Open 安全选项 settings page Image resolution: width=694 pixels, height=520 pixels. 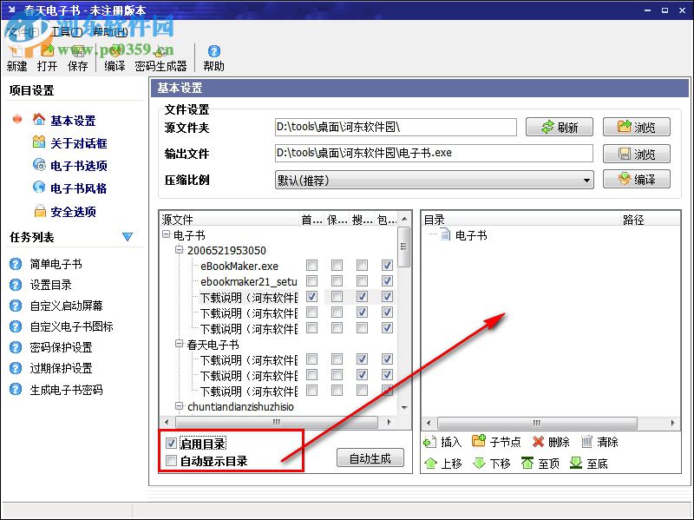pyautogui.click(x=73, y=212)
